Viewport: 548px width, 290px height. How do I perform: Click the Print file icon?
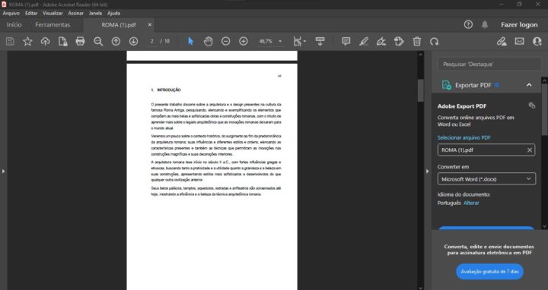(80, 42)
